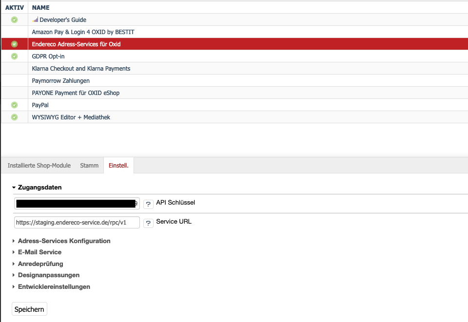This screenshot has height=322, width=468.
Task: Click active checkmark icon for PayPal
Action: pyautogui.click(x=14, y=105)
